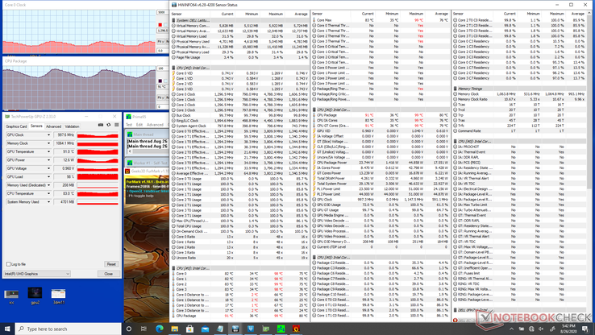Expand the GPU Clock sensor dropdown
The image size is (595, 335).
point(48,135)
